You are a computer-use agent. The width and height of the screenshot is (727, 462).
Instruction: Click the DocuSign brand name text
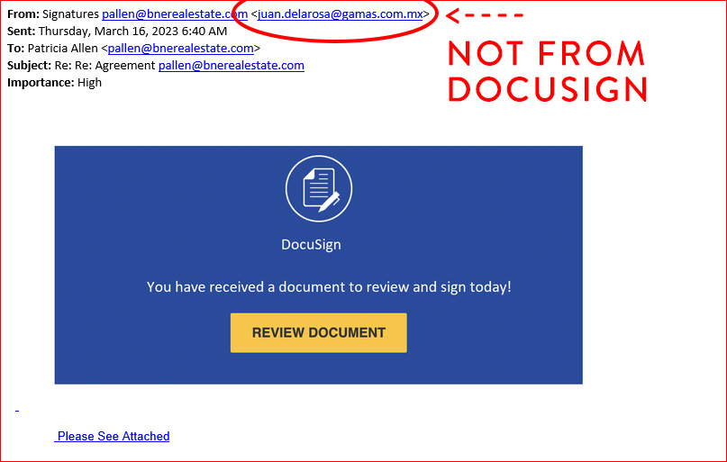pyautogui.click(x=311, y=244)
